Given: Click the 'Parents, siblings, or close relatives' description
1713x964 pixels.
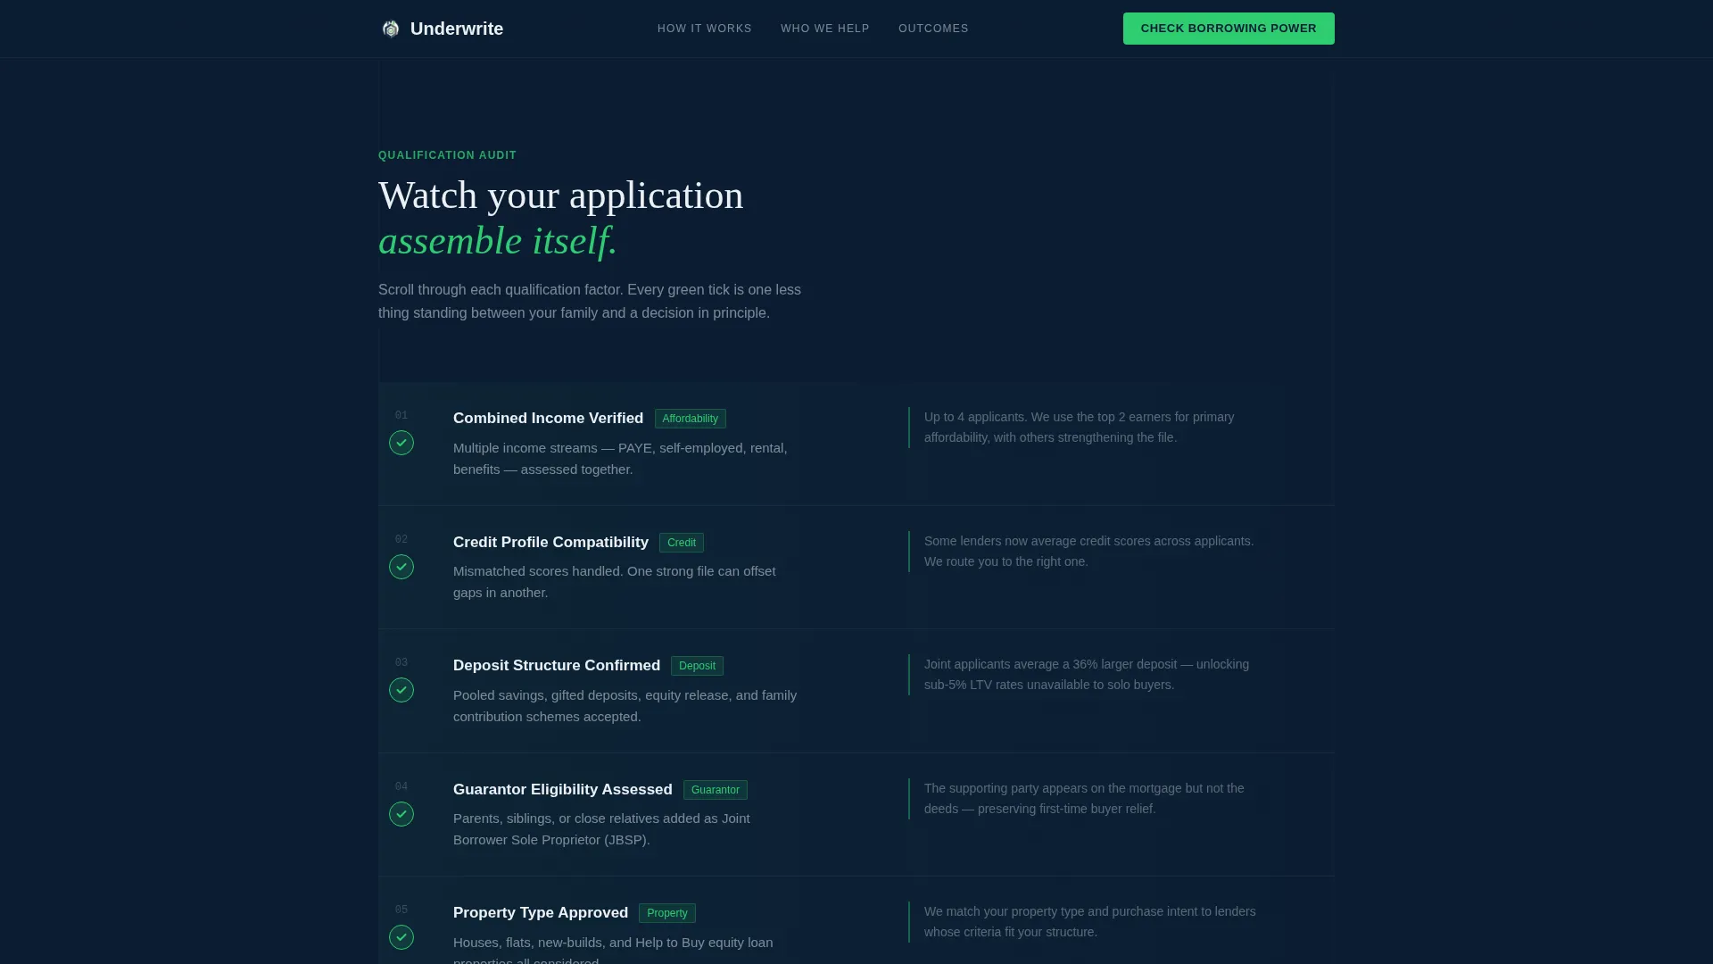Looking at the screenshot, I should click(x=601, y=829).
